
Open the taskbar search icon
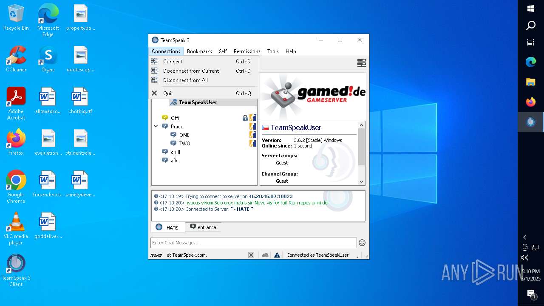(531, 25)
